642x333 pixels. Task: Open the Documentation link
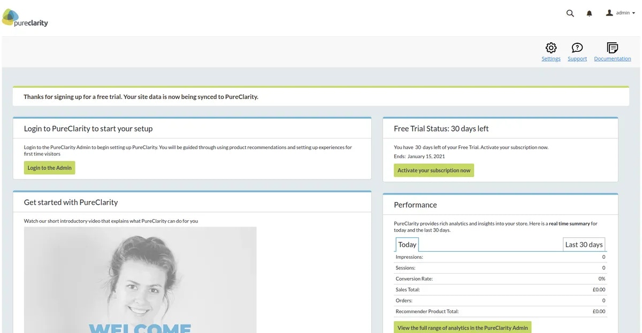(x=613, y=59)
